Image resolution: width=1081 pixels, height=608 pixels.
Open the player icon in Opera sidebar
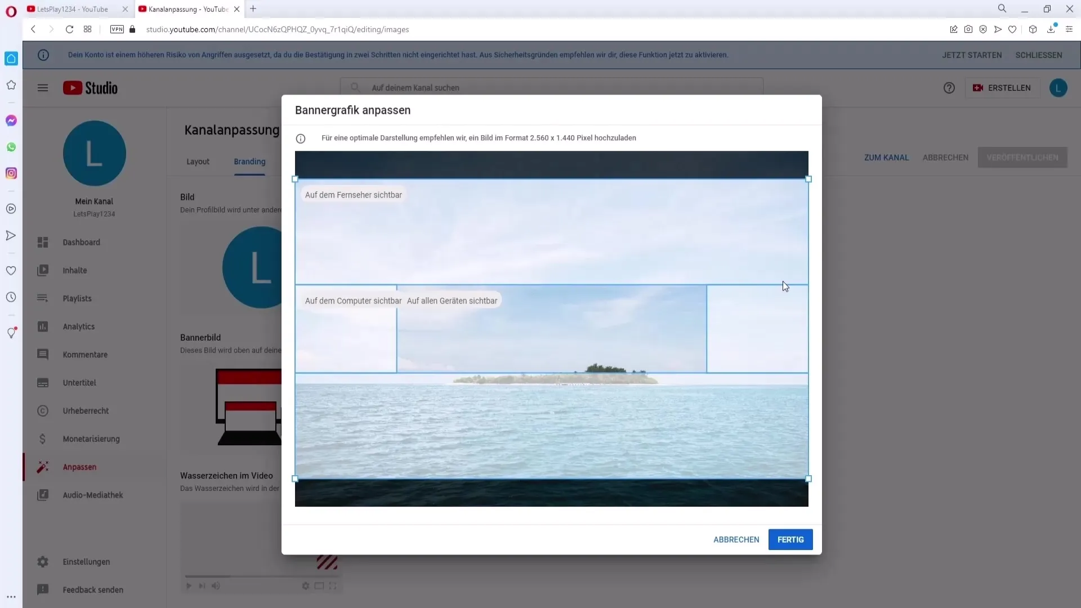11,209
